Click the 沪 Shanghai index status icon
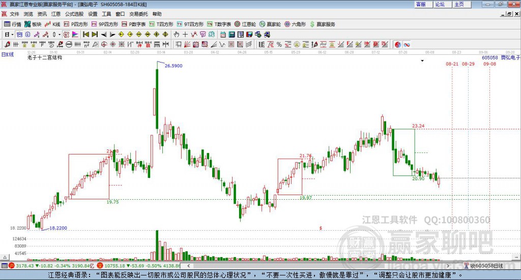 coord(12,266)
